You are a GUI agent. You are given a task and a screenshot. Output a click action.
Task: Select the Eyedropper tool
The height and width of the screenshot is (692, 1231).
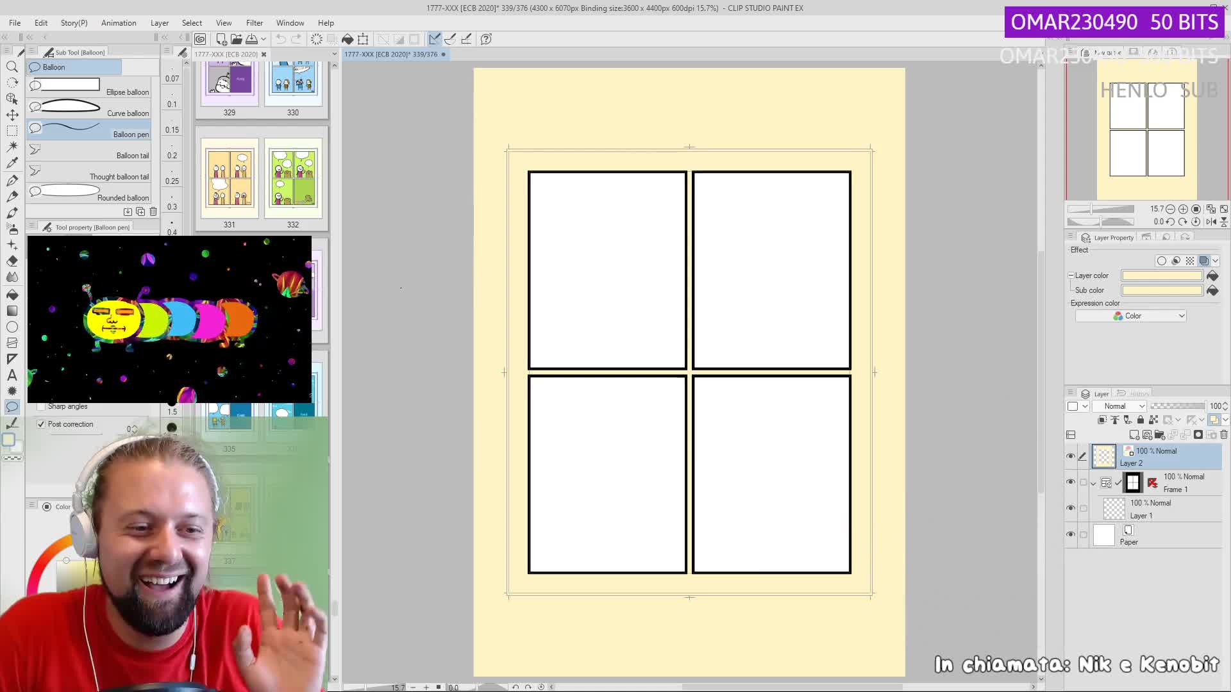(12, 163)
